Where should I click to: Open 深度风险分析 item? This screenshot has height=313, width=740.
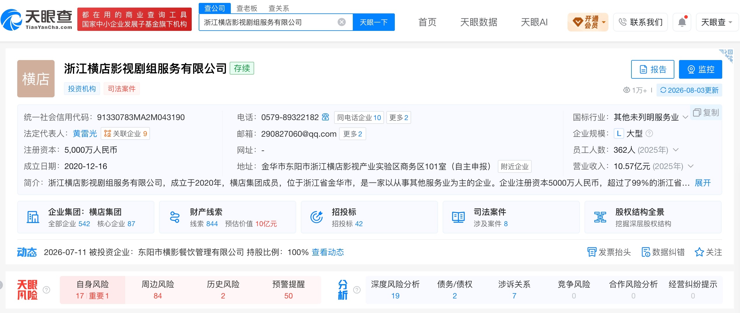pos(395,290)
